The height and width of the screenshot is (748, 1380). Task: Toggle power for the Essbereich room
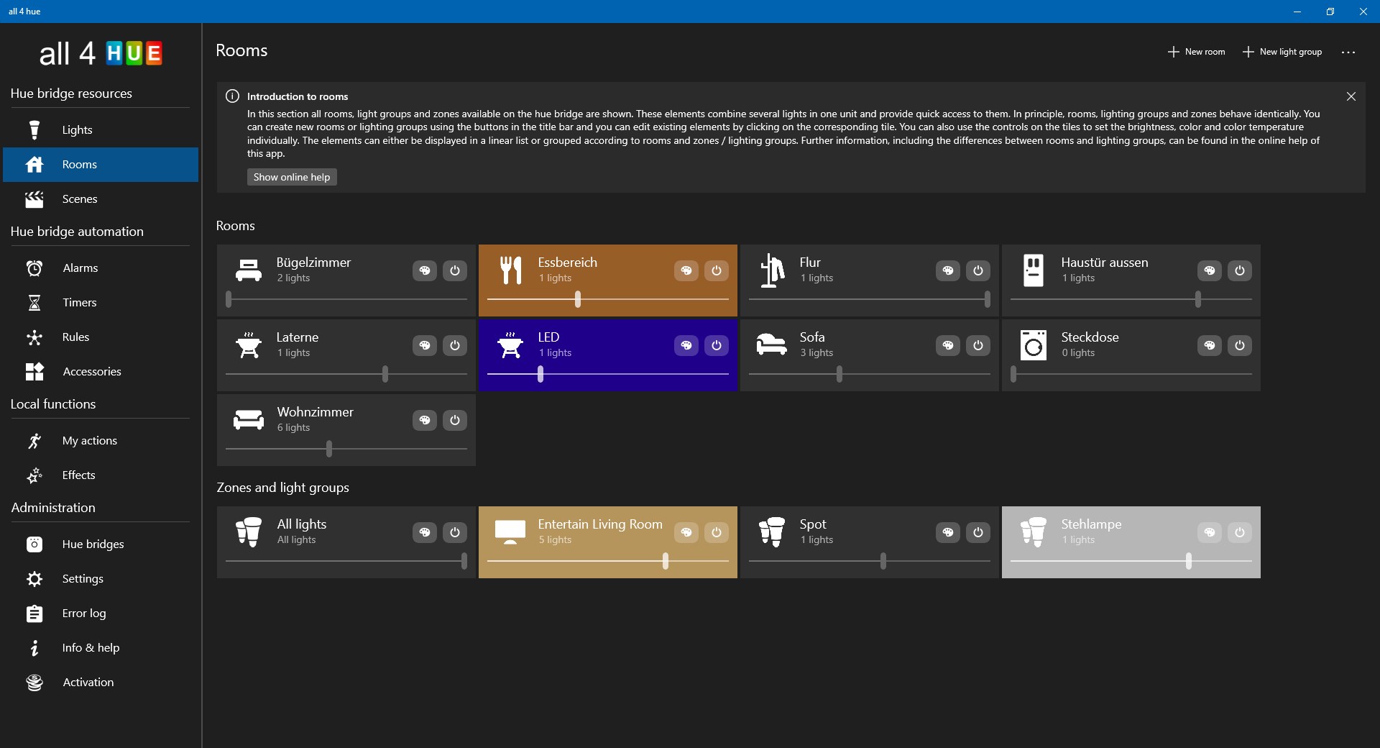coord(716,271)
